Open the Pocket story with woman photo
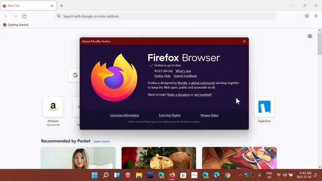This screenshot has height=181, width=322. tap(78, 158)
